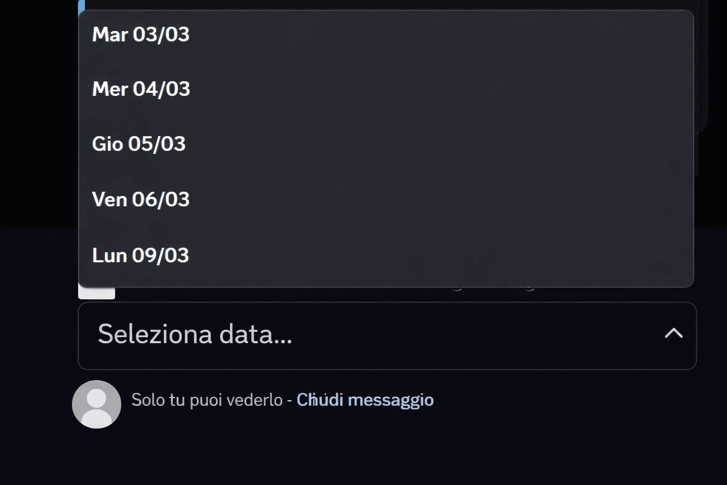Pick the "Gio 05/03" entry
The image size is (727, 485).
(x=138, y=144)
